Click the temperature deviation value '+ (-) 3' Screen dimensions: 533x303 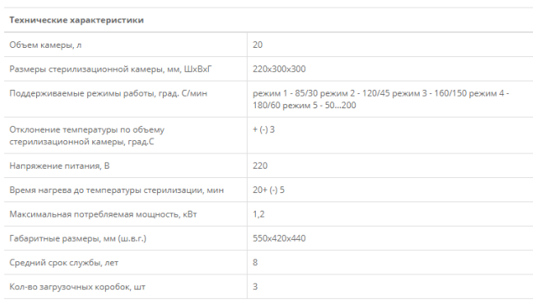pyautogui.click(x=264, y=129)
